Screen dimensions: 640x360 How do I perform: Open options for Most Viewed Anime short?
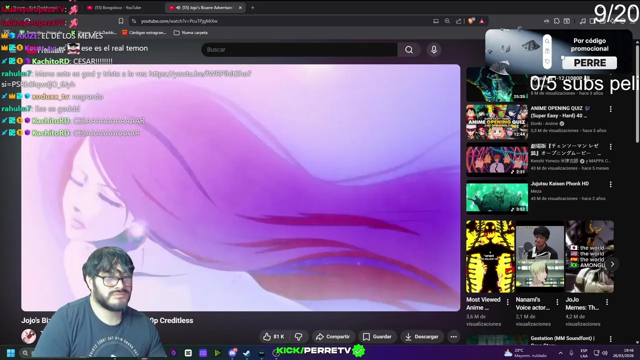click(507, 302)
